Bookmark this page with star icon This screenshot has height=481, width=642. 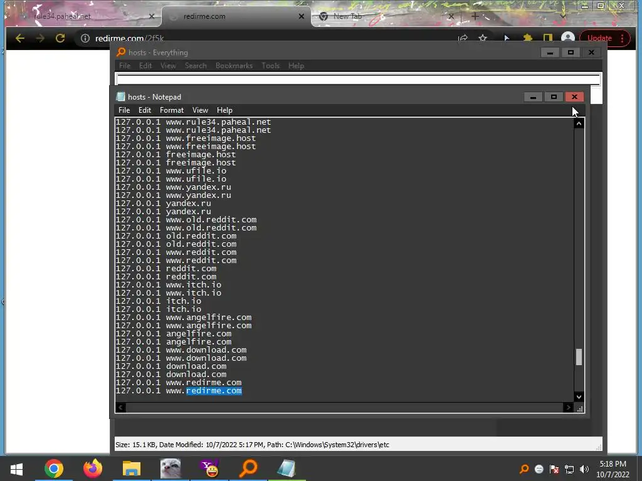(483, 38)
